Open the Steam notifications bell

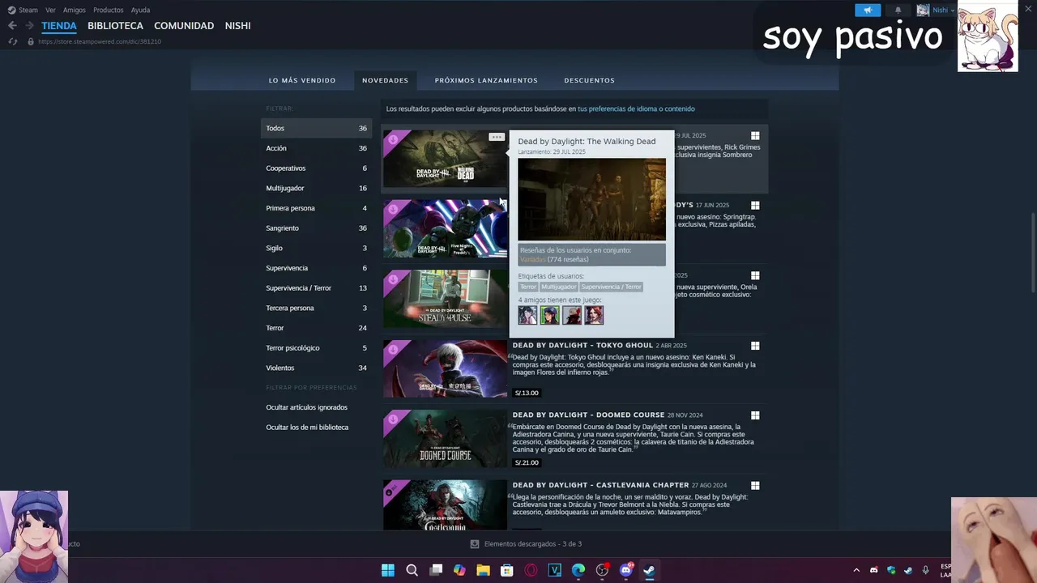point(898,10)
